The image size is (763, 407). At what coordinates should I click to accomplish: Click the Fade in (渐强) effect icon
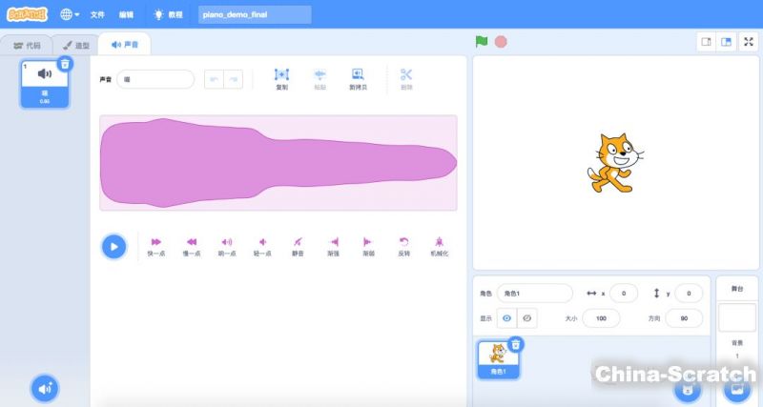coord(333,242)
